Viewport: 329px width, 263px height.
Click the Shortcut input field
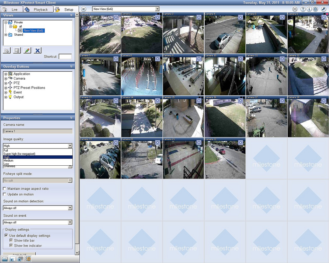(x=65, y=57)
